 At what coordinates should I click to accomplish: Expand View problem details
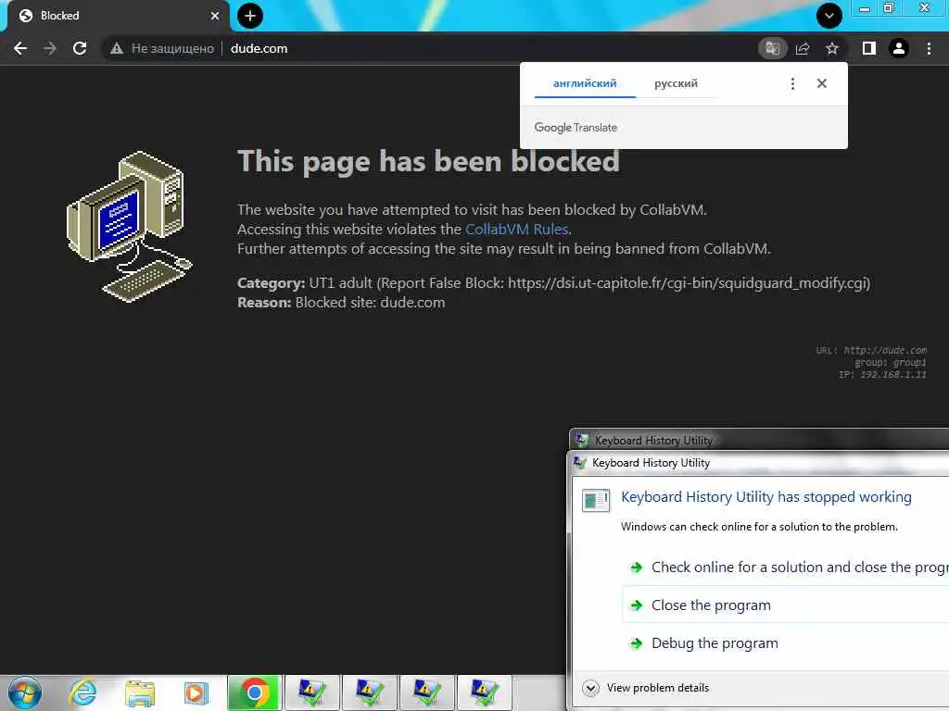[646, 688]
